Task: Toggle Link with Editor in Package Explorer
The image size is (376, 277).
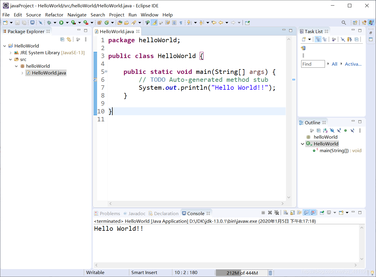Action: (x=69, y=39)
